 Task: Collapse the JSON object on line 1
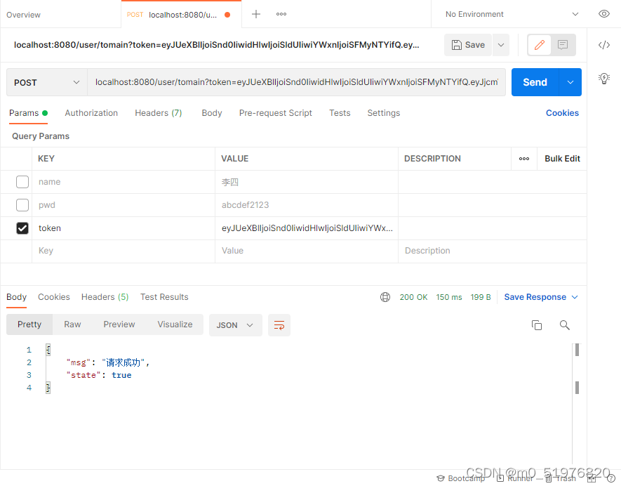click(48, 350)
